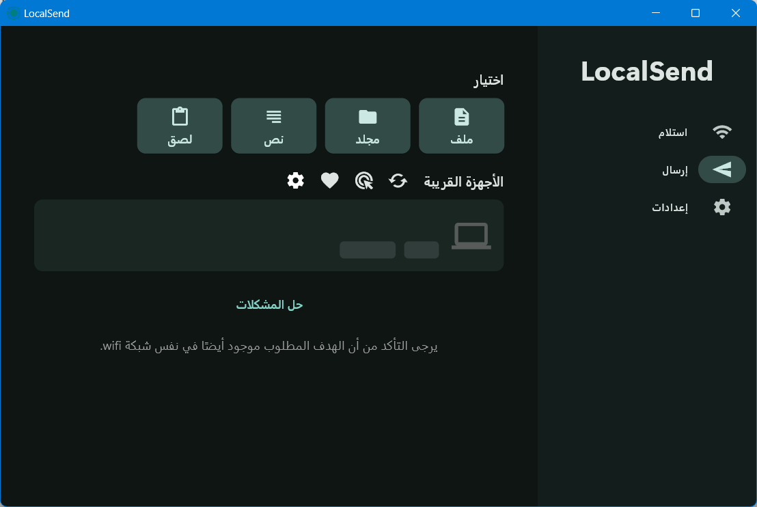
Task: Click the large LocalSend logo text in the sidebar
Action: click(x=647, y=72)
